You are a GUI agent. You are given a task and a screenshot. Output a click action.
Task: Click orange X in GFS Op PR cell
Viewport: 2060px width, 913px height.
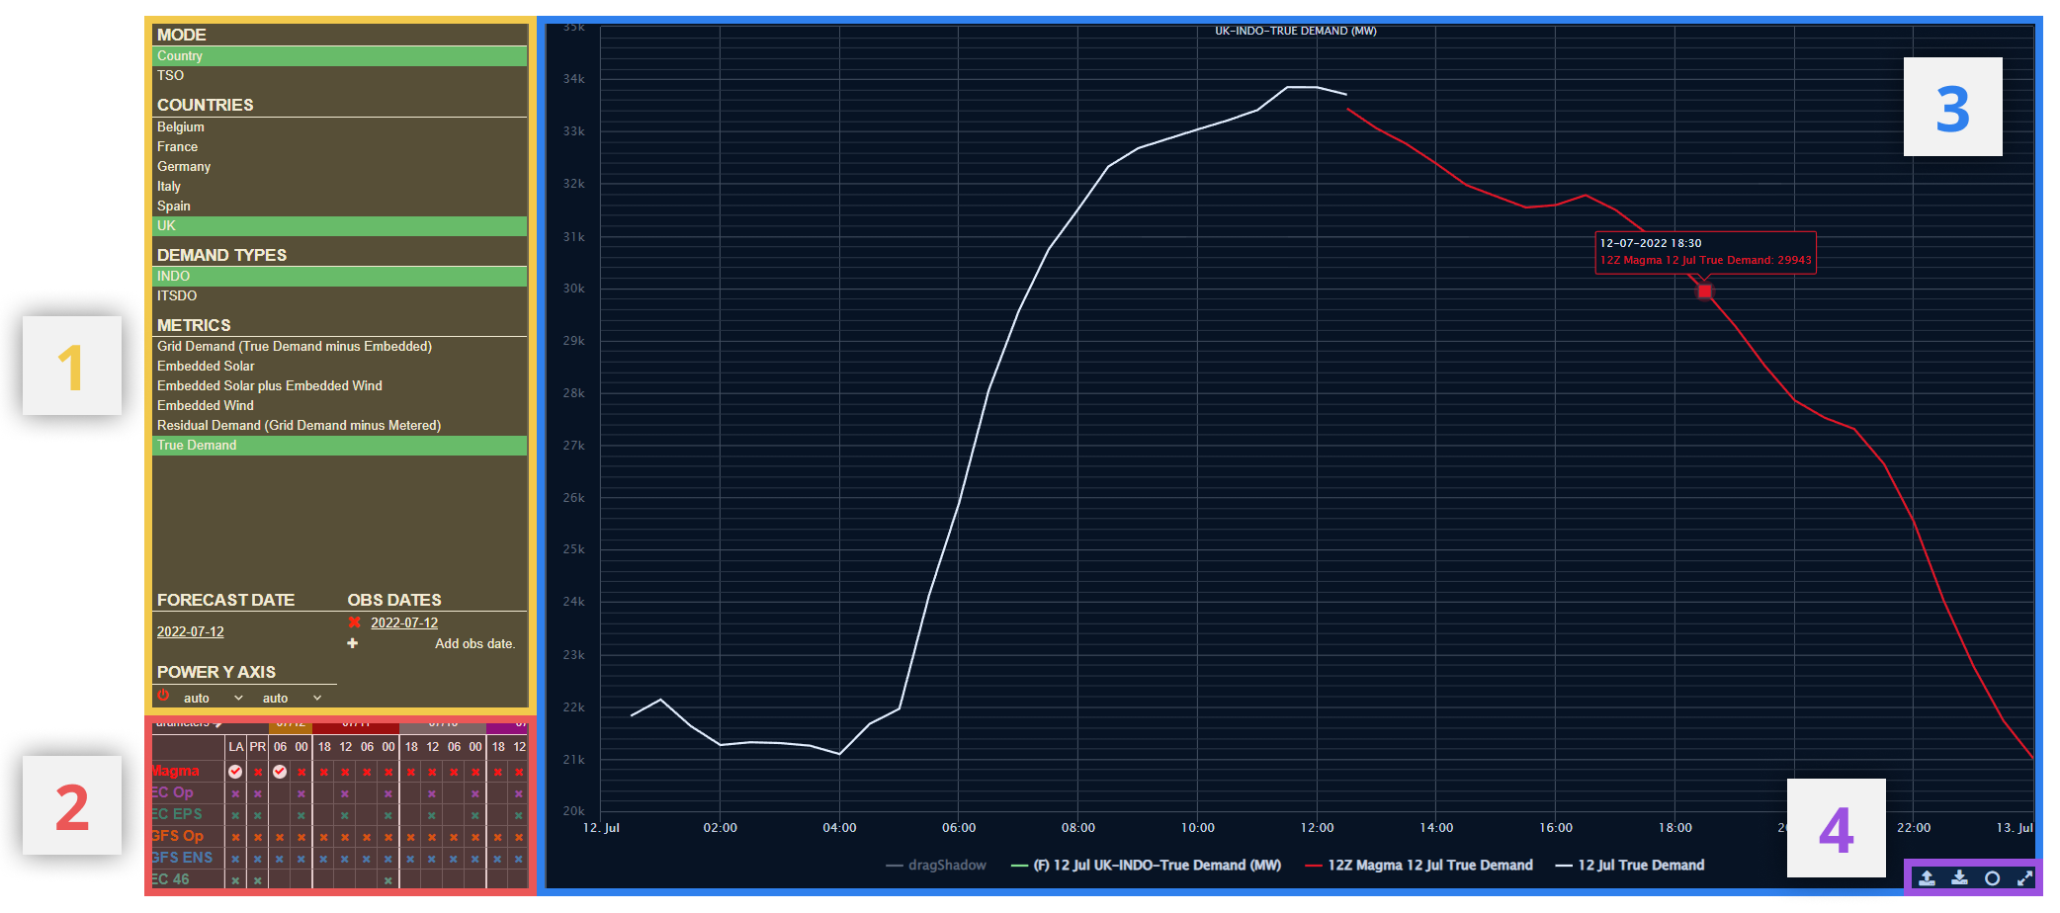(x=257, y=837)
